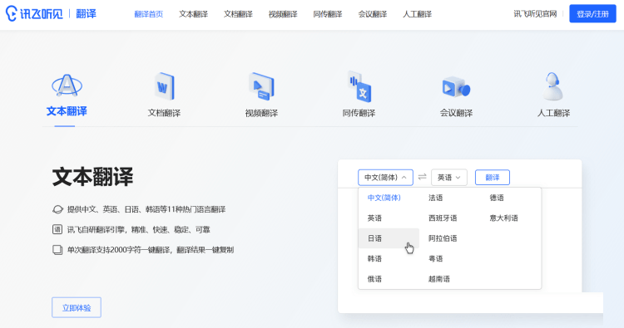
Task: Click the 翻译 translate button
Action: (493, 178)
